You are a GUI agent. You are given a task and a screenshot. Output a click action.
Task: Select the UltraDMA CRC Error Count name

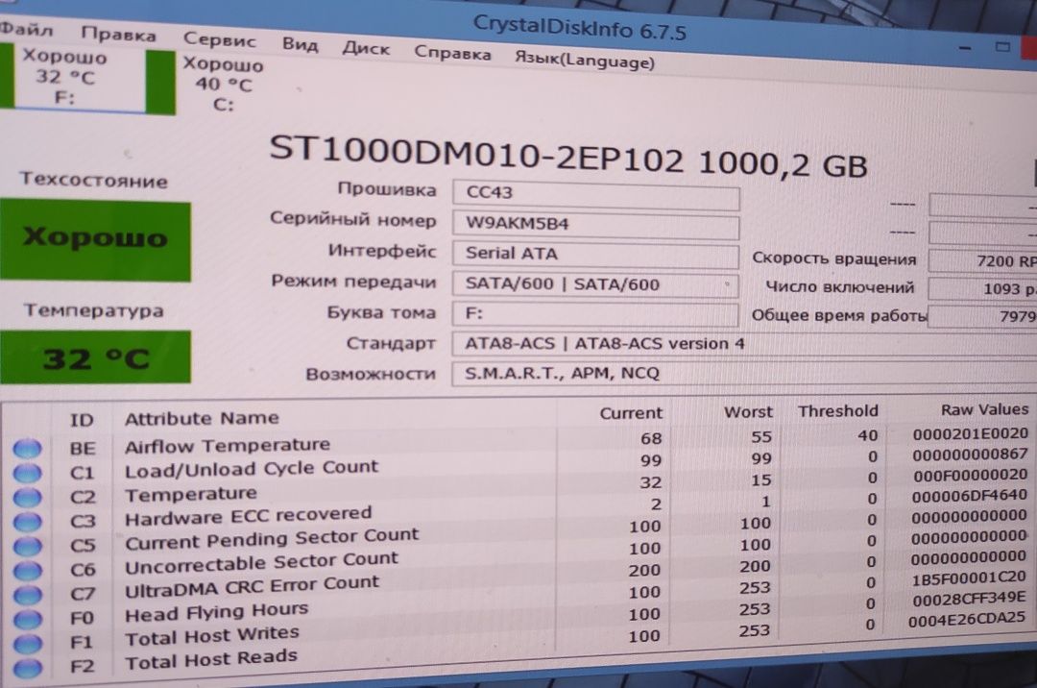252,587
